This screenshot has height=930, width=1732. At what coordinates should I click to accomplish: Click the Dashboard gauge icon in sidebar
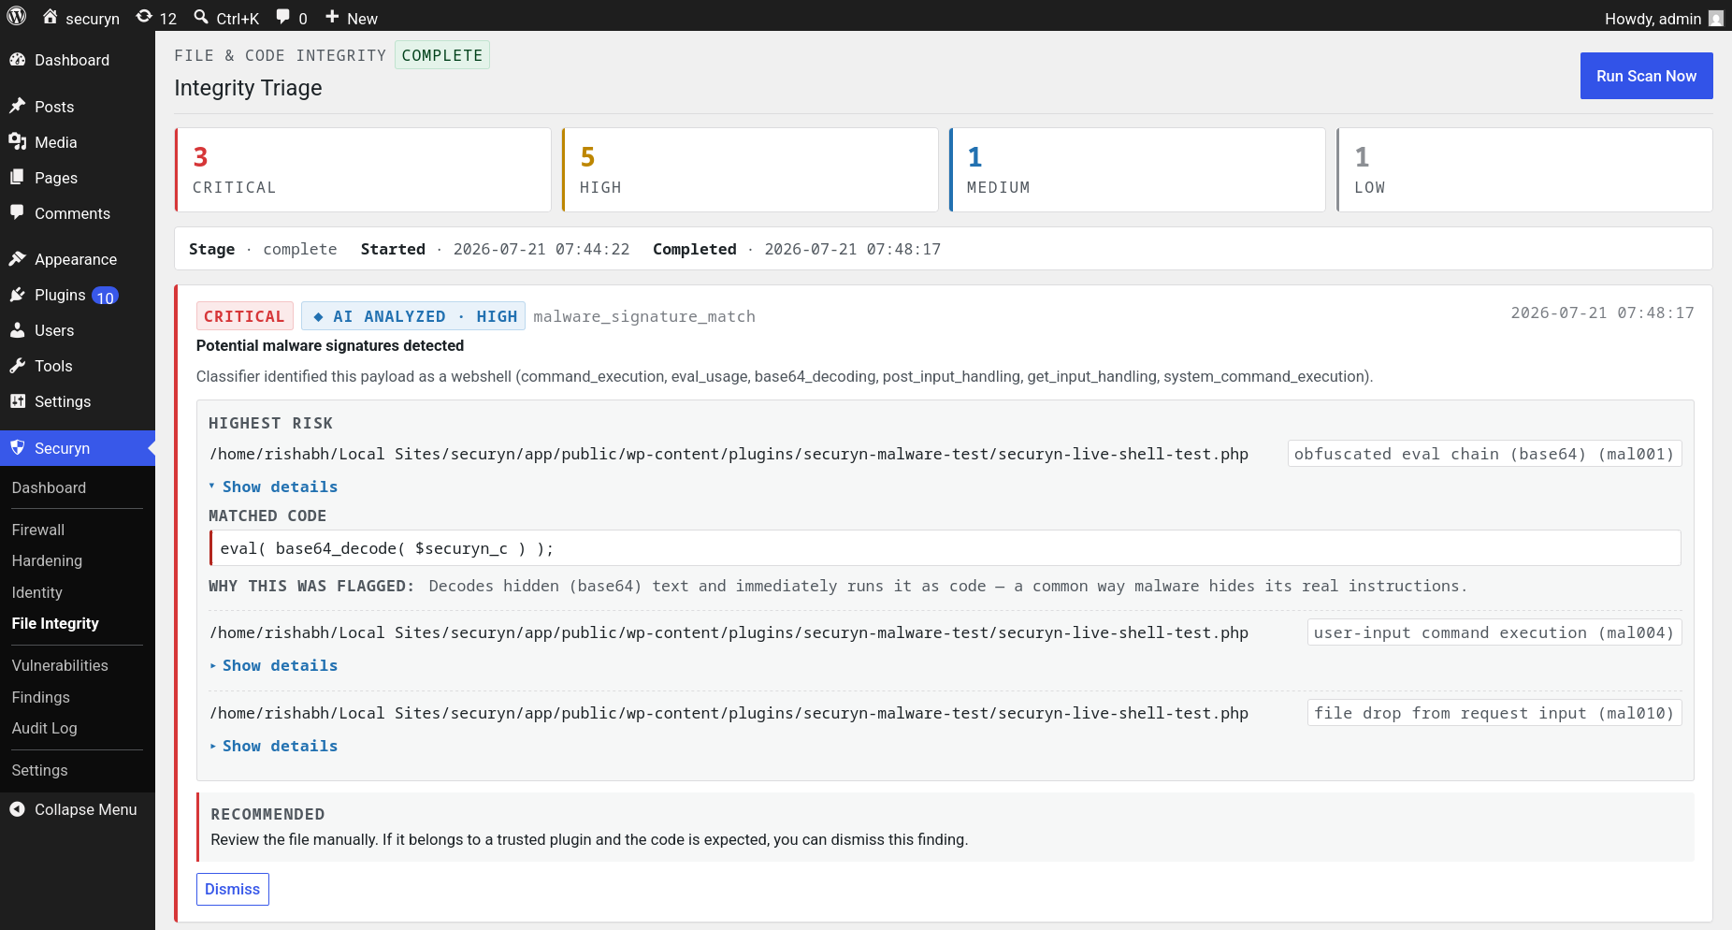coord(18,60)
